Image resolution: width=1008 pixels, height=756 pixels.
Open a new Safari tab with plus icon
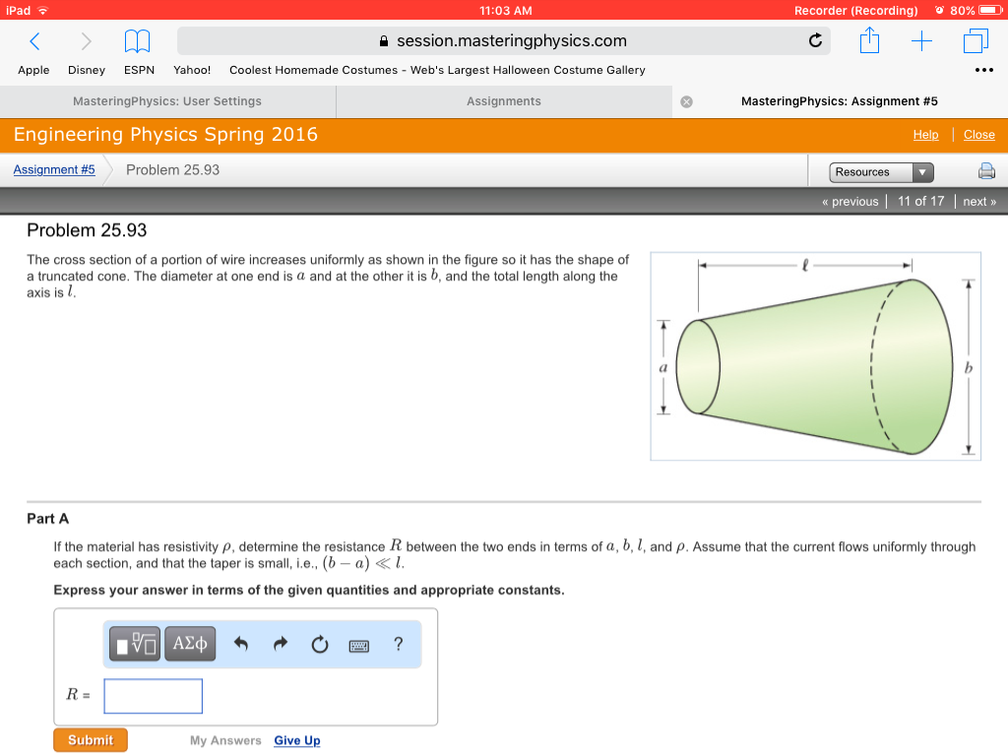(920, 41)
